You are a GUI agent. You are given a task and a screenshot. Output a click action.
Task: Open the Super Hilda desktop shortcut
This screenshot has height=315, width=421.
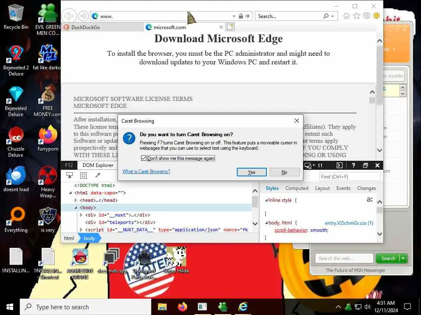tap(176, 260)
